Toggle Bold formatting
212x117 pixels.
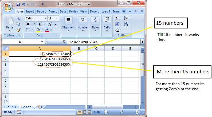(28, 24)
